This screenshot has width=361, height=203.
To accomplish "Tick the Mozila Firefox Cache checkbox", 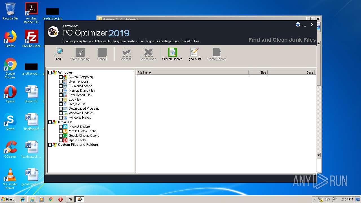I will click(x=61, y=131).
